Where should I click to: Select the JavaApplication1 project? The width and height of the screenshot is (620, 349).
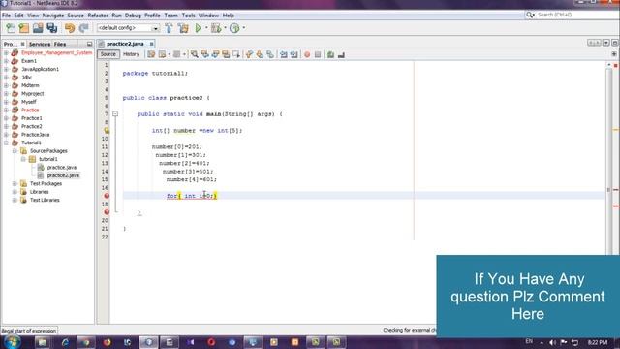40,69
